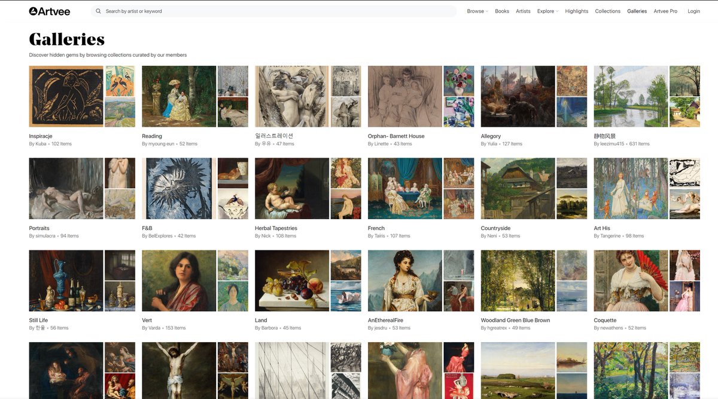Click the Coquette main red fan portrait
This screenshot has height=399, width=718.
click(x=631, y=281)
